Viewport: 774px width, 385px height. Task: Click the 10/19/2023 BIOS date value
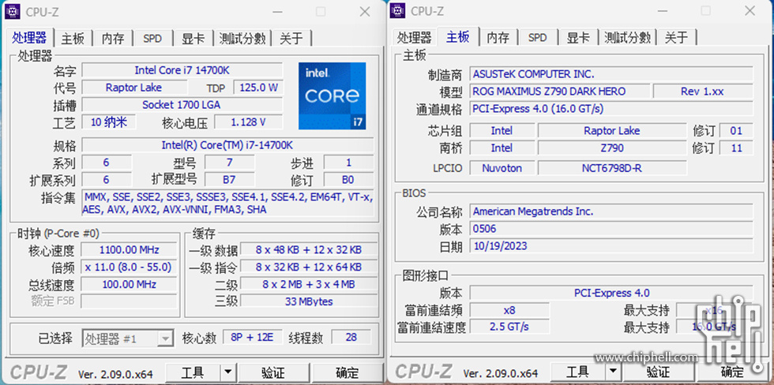pos(611,245)
